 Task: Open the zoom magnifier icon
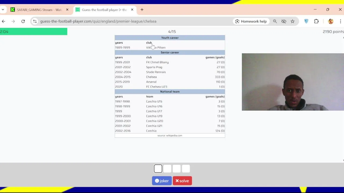(275, 21)
